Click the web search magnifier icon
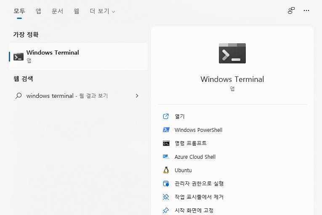 19,96
